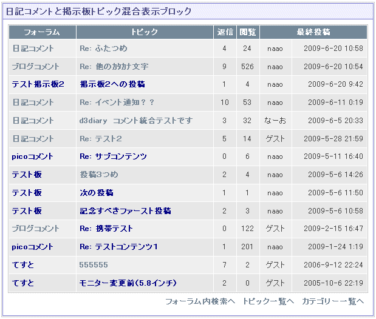Open topic 掲示板2への投稿
376x319 pixels.
click(x=112, y=84)
